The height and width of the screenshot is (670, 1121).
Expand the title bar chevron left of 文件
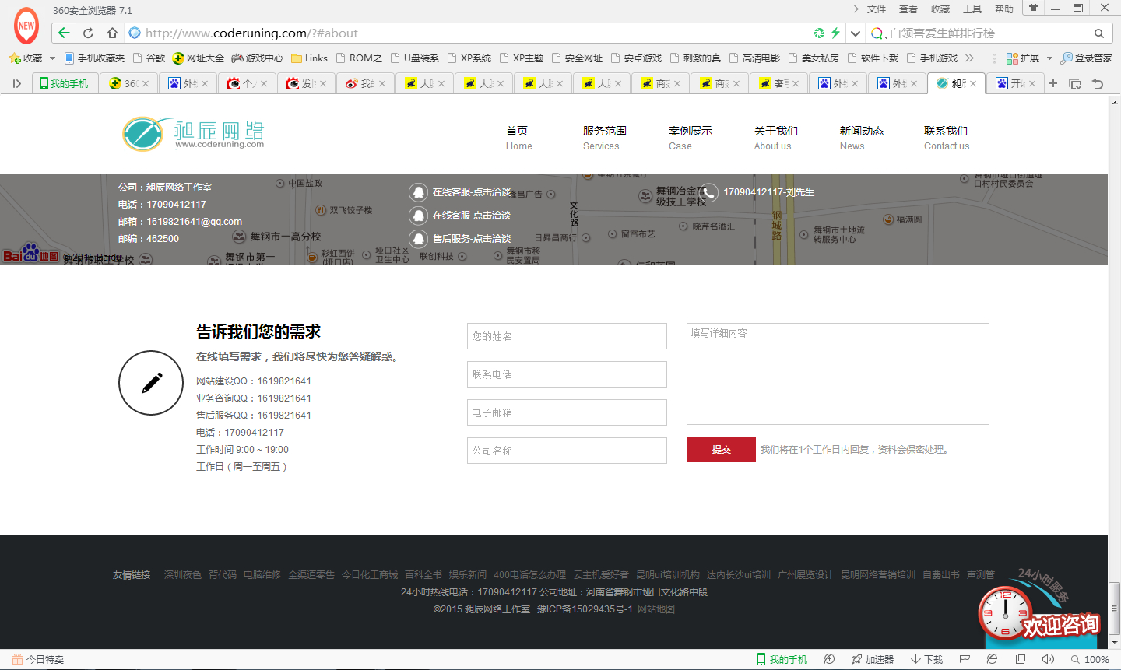tap(856, 9)
